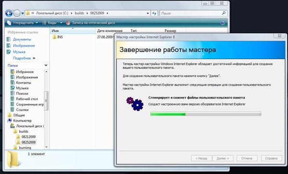
Task: Click 'Избранные ссылки' heading in sidebar
Action: tap(23, 32)
